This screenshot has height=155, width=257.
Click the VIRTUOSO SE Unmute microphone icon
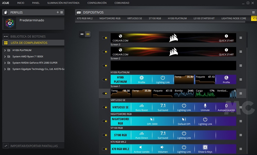[205, 106]
